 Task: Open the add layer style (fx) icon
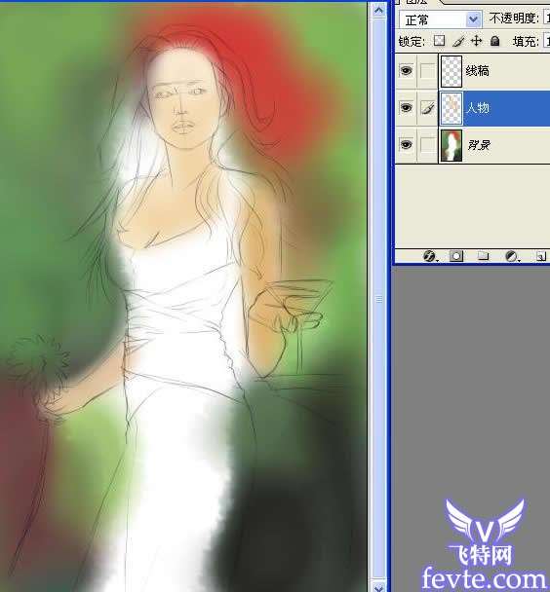click(429, 256)
